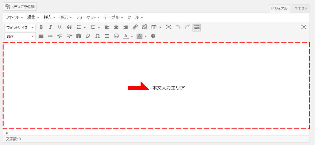Toggle strikethrough formatting

pos(50,36)
